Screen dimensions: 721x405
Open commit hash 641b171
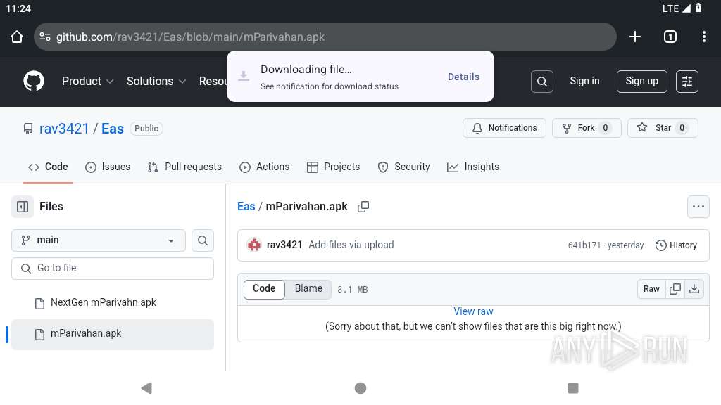pos(584,245)
